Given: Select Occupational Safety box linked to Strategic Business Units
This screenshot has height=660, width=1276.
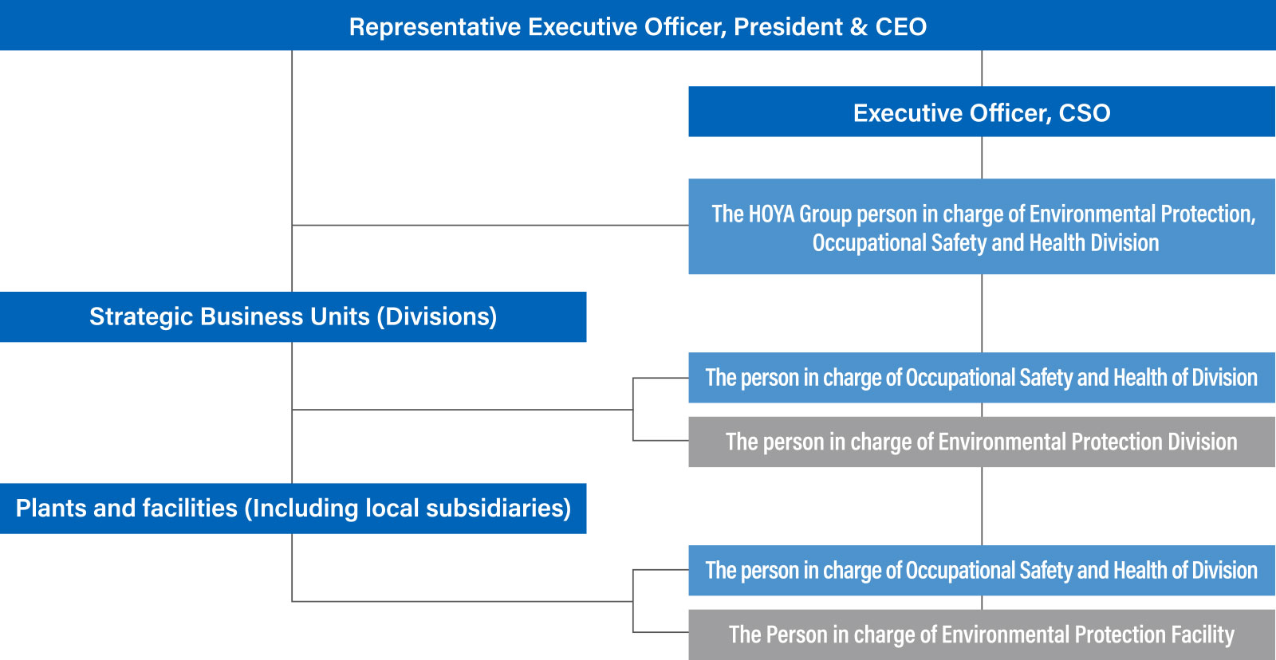Looking at the screenshot, I should coord(982,378).
